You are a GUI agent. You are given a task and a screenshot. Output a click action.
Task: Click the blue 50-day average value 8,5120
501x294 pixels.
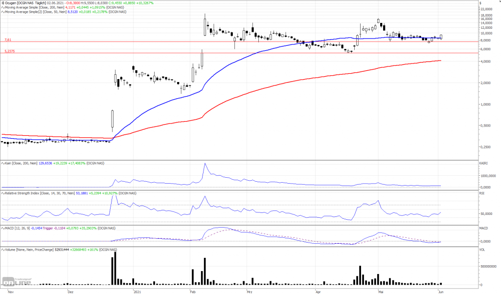[72, 12]
